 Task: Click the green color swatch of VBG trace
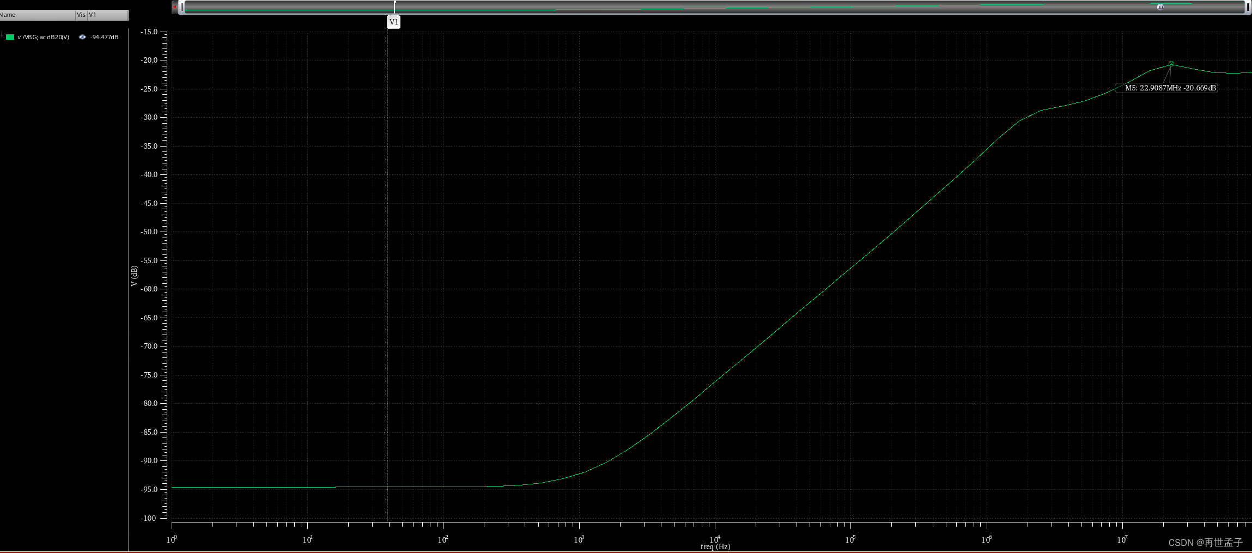click(10, 37)
